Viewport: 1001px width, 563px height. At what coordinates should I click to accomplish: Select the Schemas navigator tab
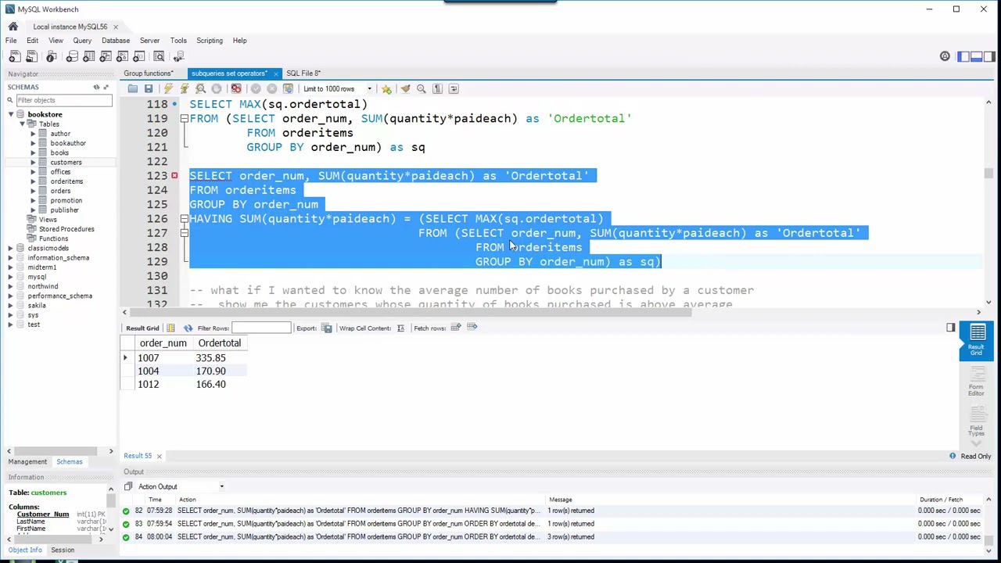[x=69, y=461]
